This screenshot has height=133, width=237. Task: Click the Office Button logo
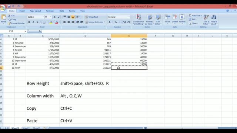click(x=3, y=8)
